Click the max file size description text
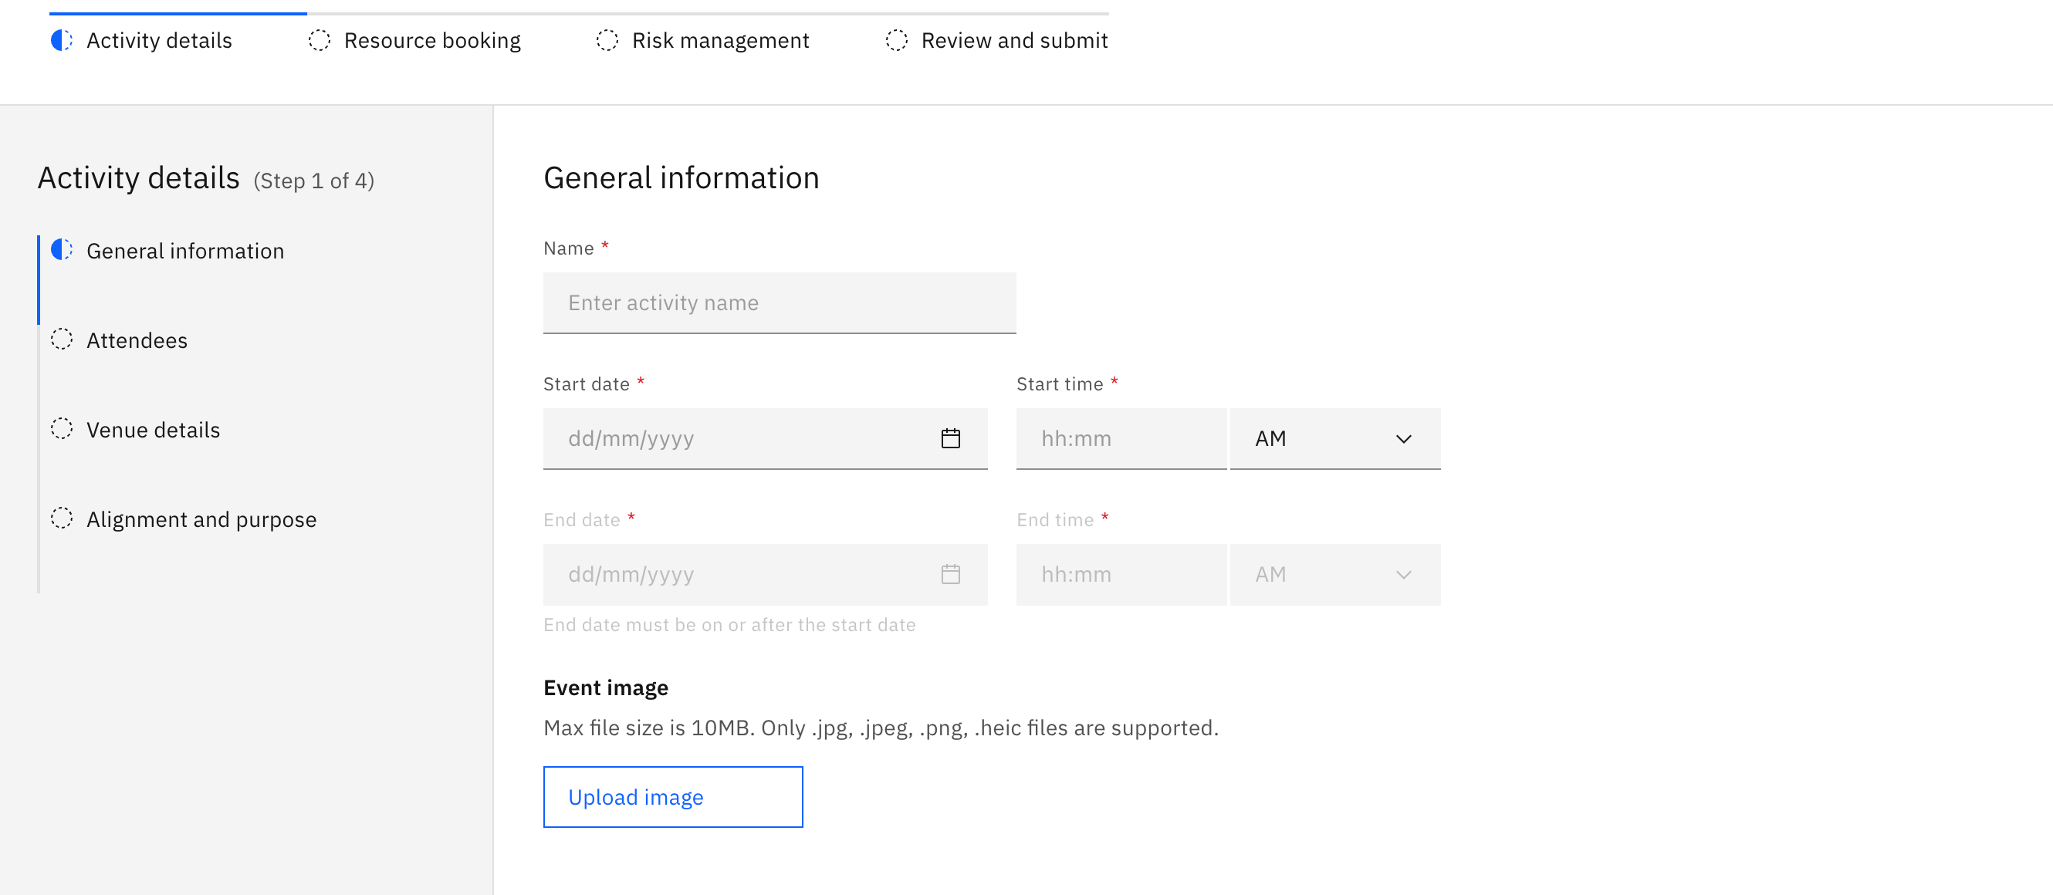This screenshot has height=895, width=2053. [x=881, y=728]
